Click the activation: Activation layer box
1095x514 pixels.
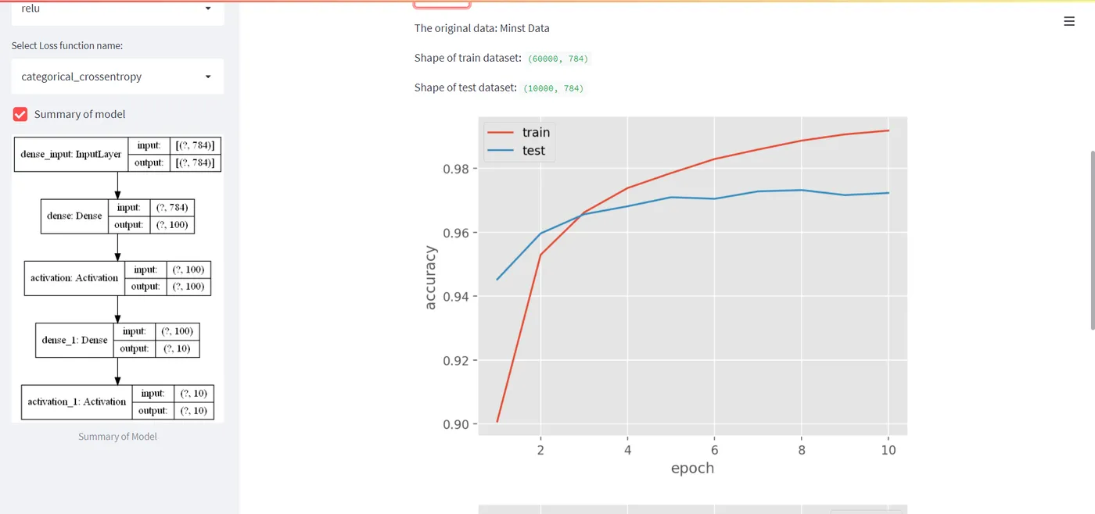[74, 277]
